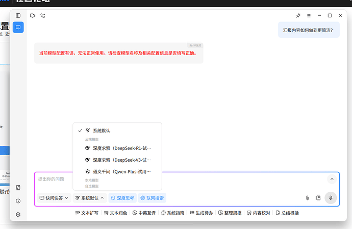Attach a file with paperclip icon
The height and width of the screenshot is (229, 352).
click(307, 198)
